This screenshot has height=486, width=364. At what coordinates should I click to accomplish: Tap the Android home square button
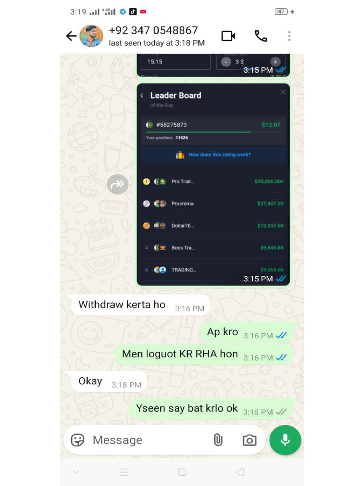182,472
